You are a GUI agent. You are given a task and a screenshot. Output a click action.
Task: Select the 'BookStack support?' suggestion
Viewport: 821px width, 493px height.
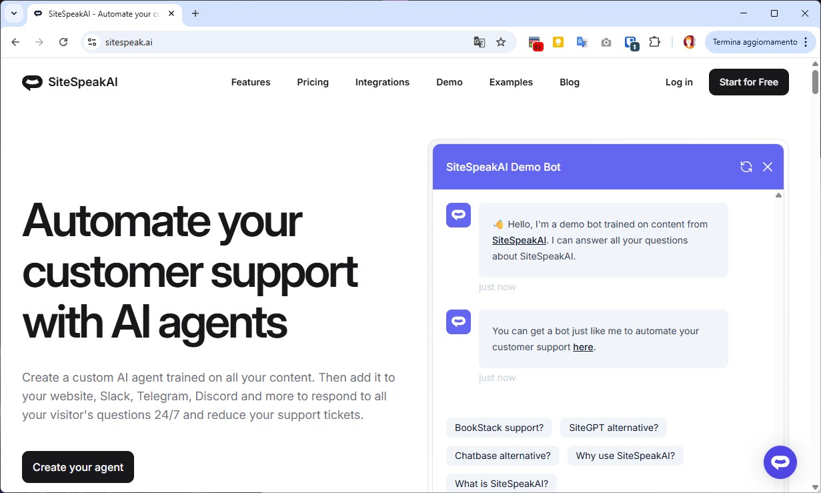pos(499,428)
